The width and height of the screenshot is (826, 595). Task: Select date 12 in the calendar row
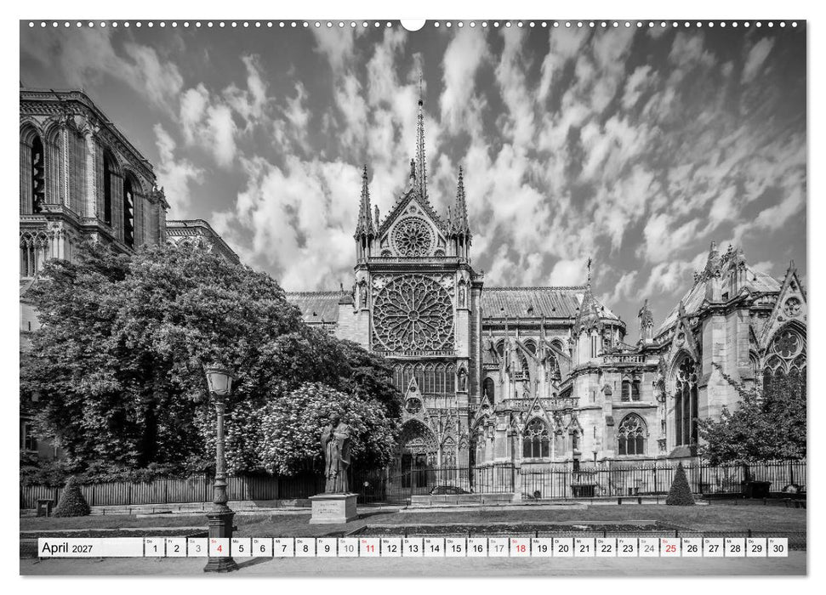pos(391,547)
